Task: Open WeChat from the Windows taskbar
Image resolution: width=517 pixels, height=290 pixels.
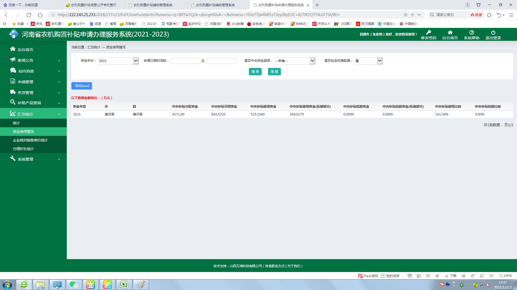Action: 74,285
